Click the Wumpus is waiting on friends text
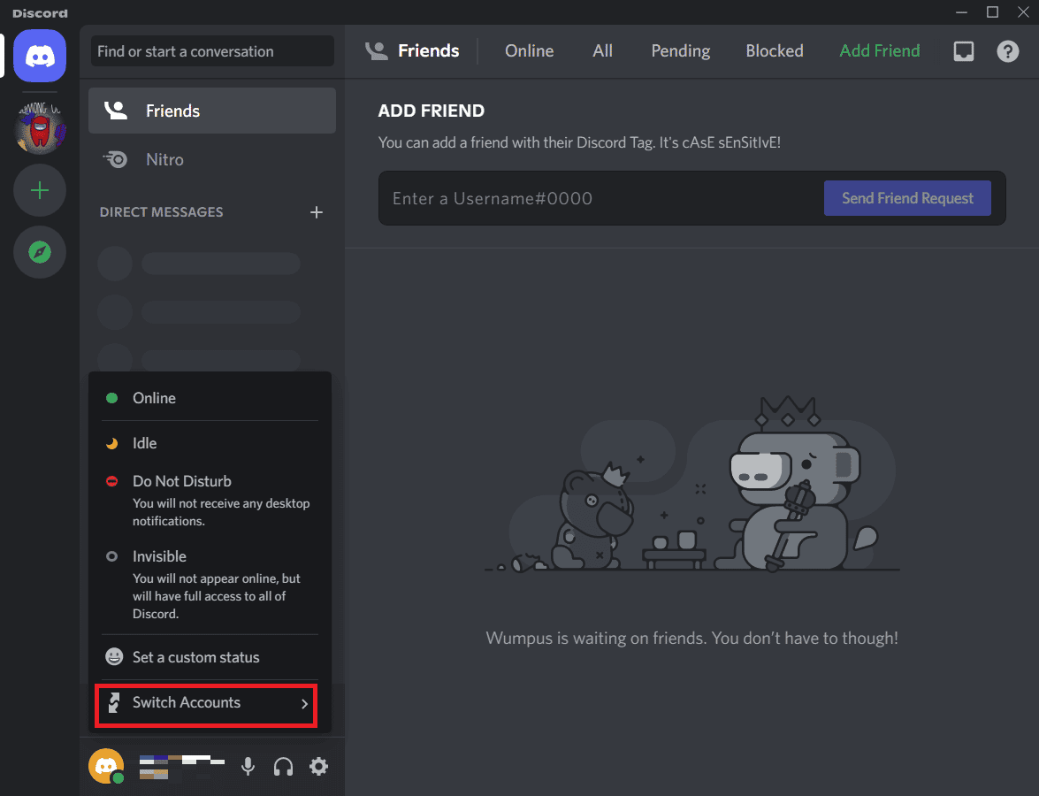 click(x=691, y=638)
